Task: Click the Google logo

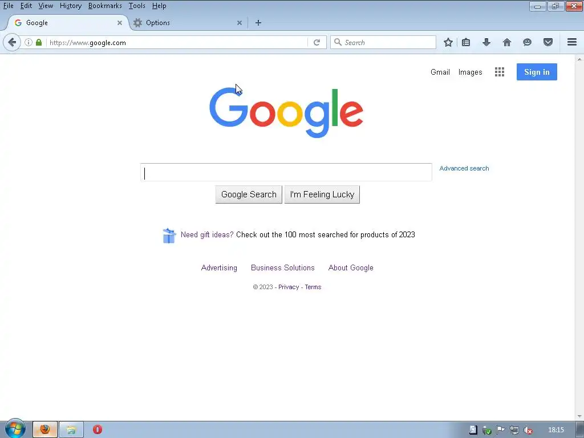Action: (x=286, y=112)
